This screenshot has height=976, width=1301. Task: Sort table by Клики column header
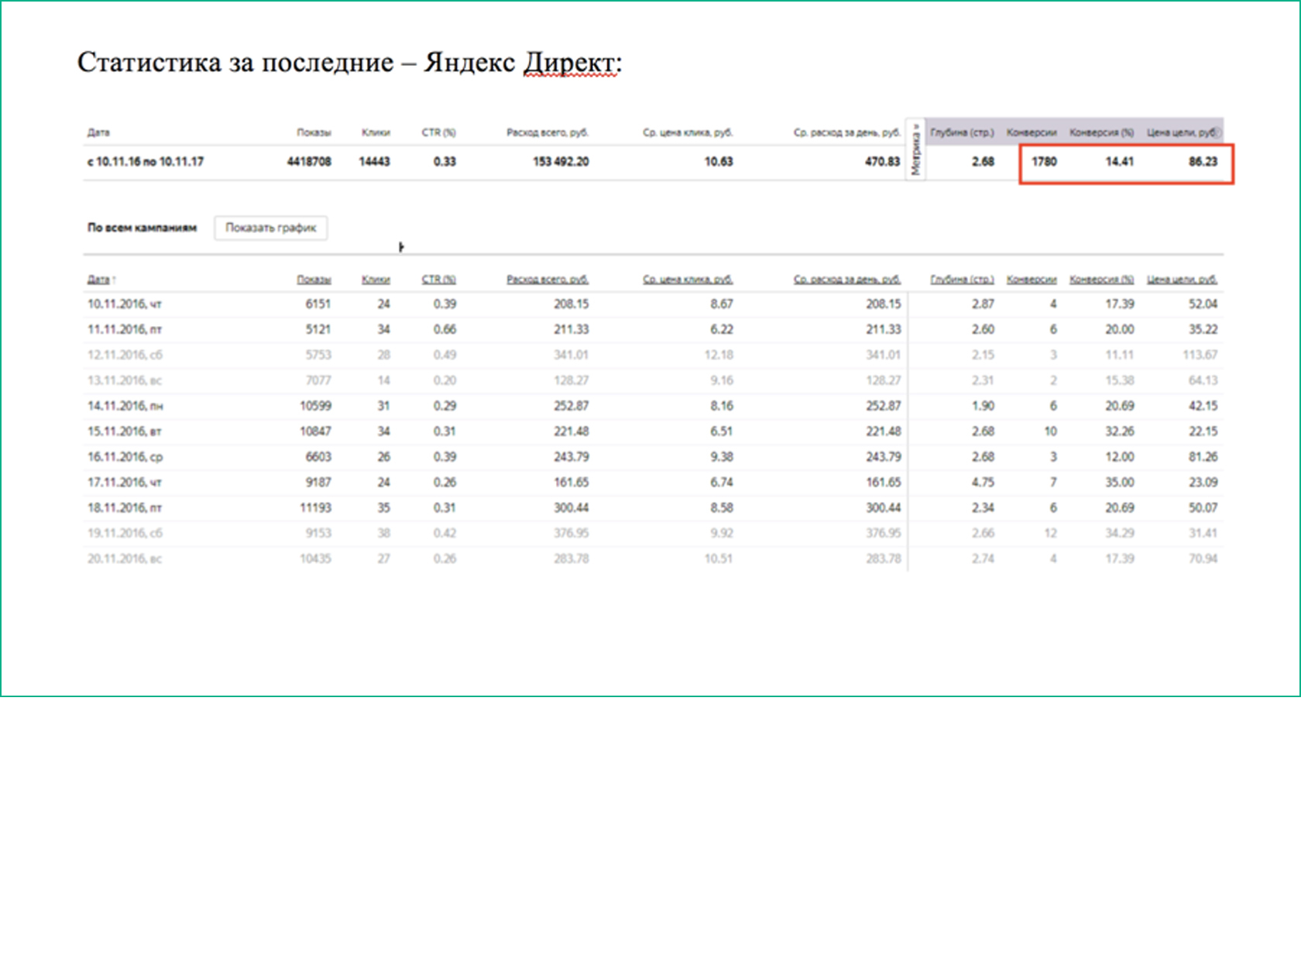click(376, 280)
